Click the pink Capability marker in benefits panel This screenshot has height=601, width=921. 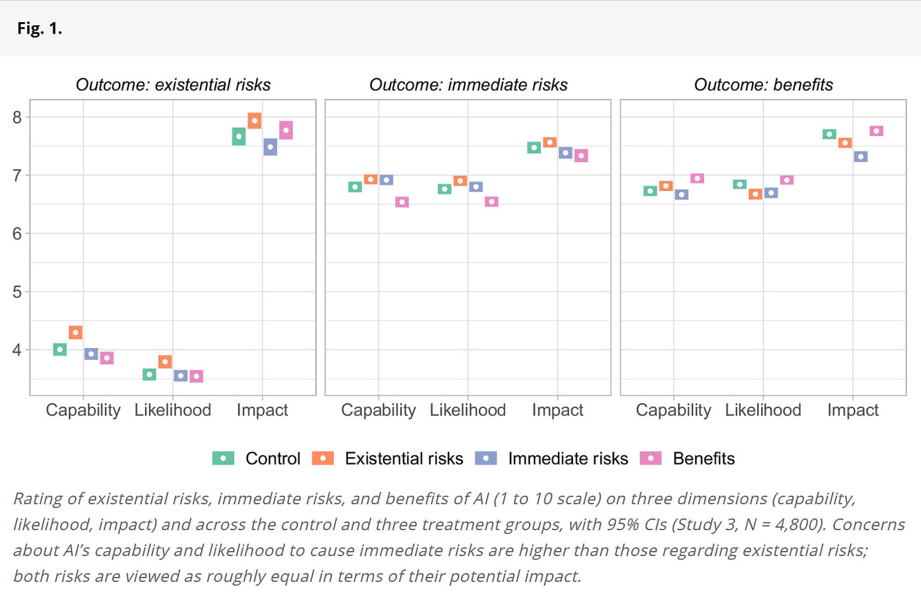pyautogui.click(x=697, y=178)
